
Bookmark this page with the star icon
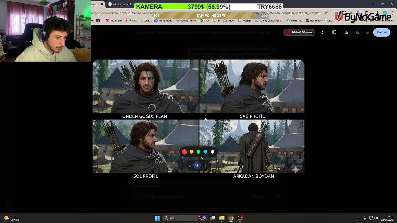(326, 13)
